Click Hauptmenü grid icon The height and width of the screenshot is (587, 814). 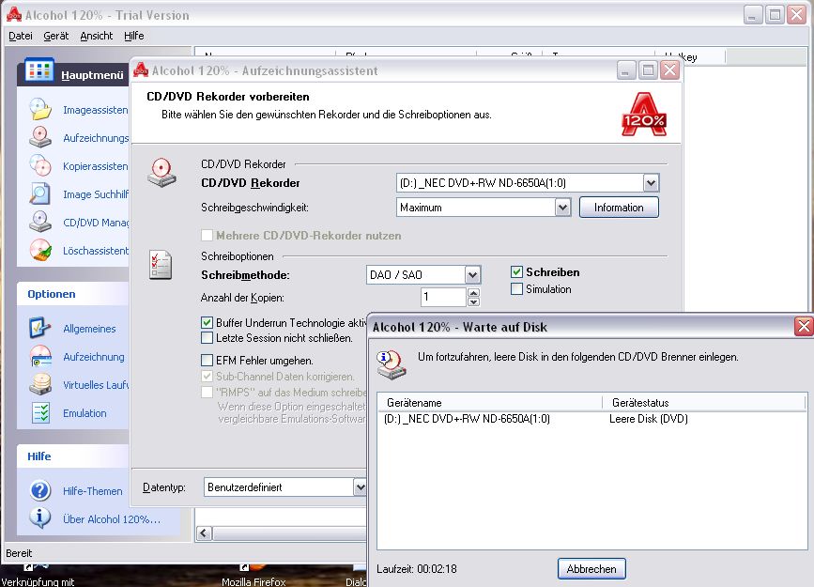click(x=39, y=70)
